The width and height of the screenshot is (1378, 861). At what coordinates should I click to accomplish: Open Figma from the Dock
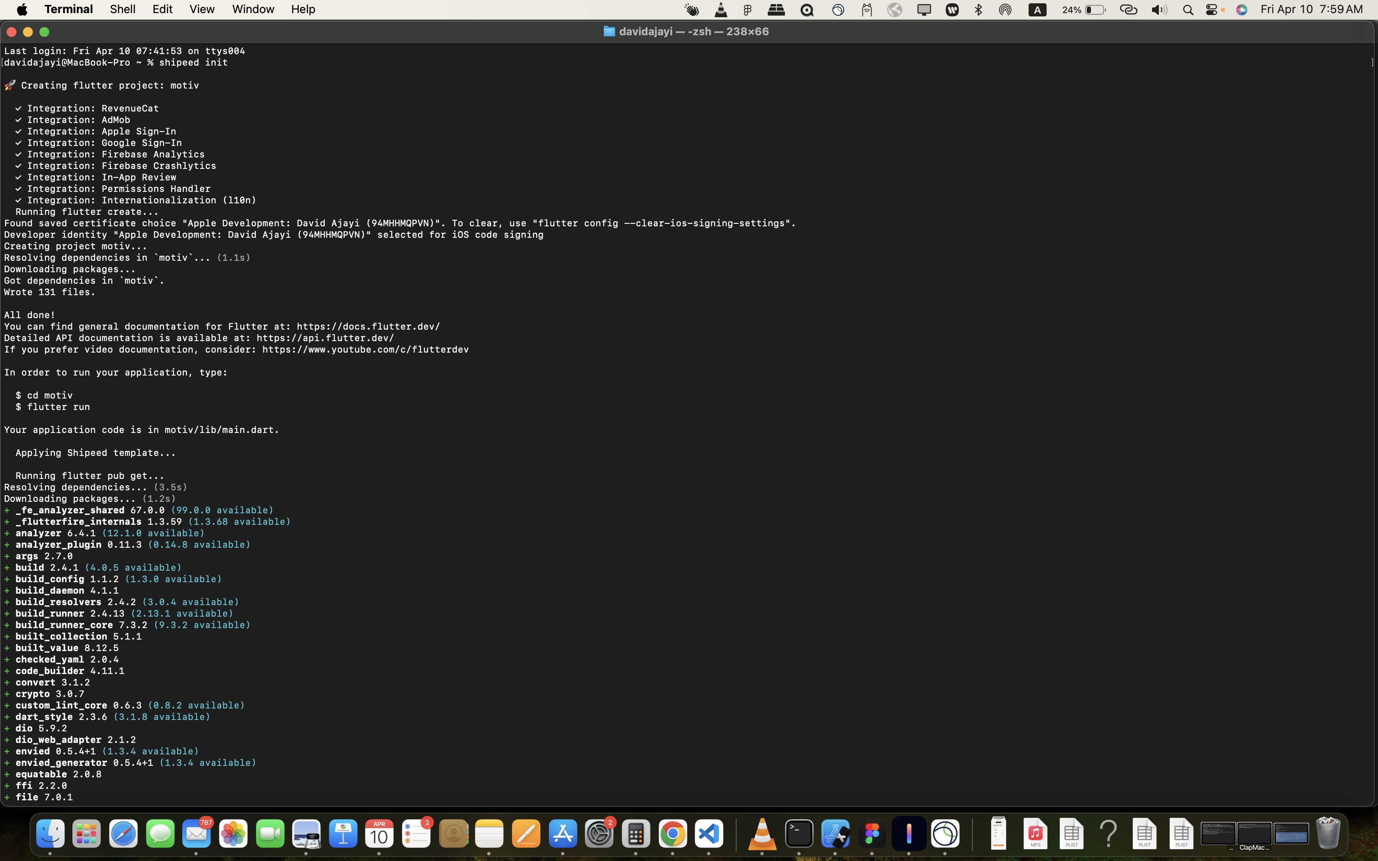point(872,834)
